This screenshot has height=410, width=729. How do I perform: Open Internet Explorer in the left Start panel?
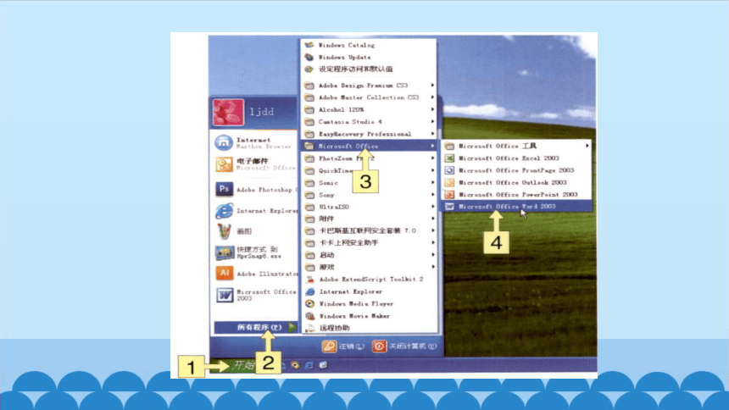(255, 211)
